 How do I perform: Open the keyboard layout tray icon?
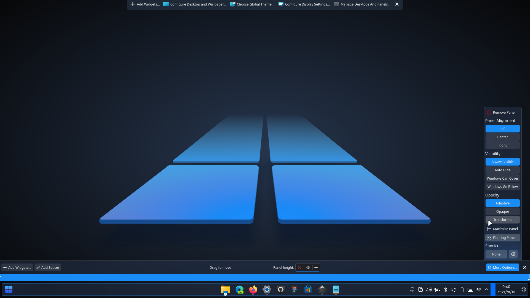click(470, 289)
